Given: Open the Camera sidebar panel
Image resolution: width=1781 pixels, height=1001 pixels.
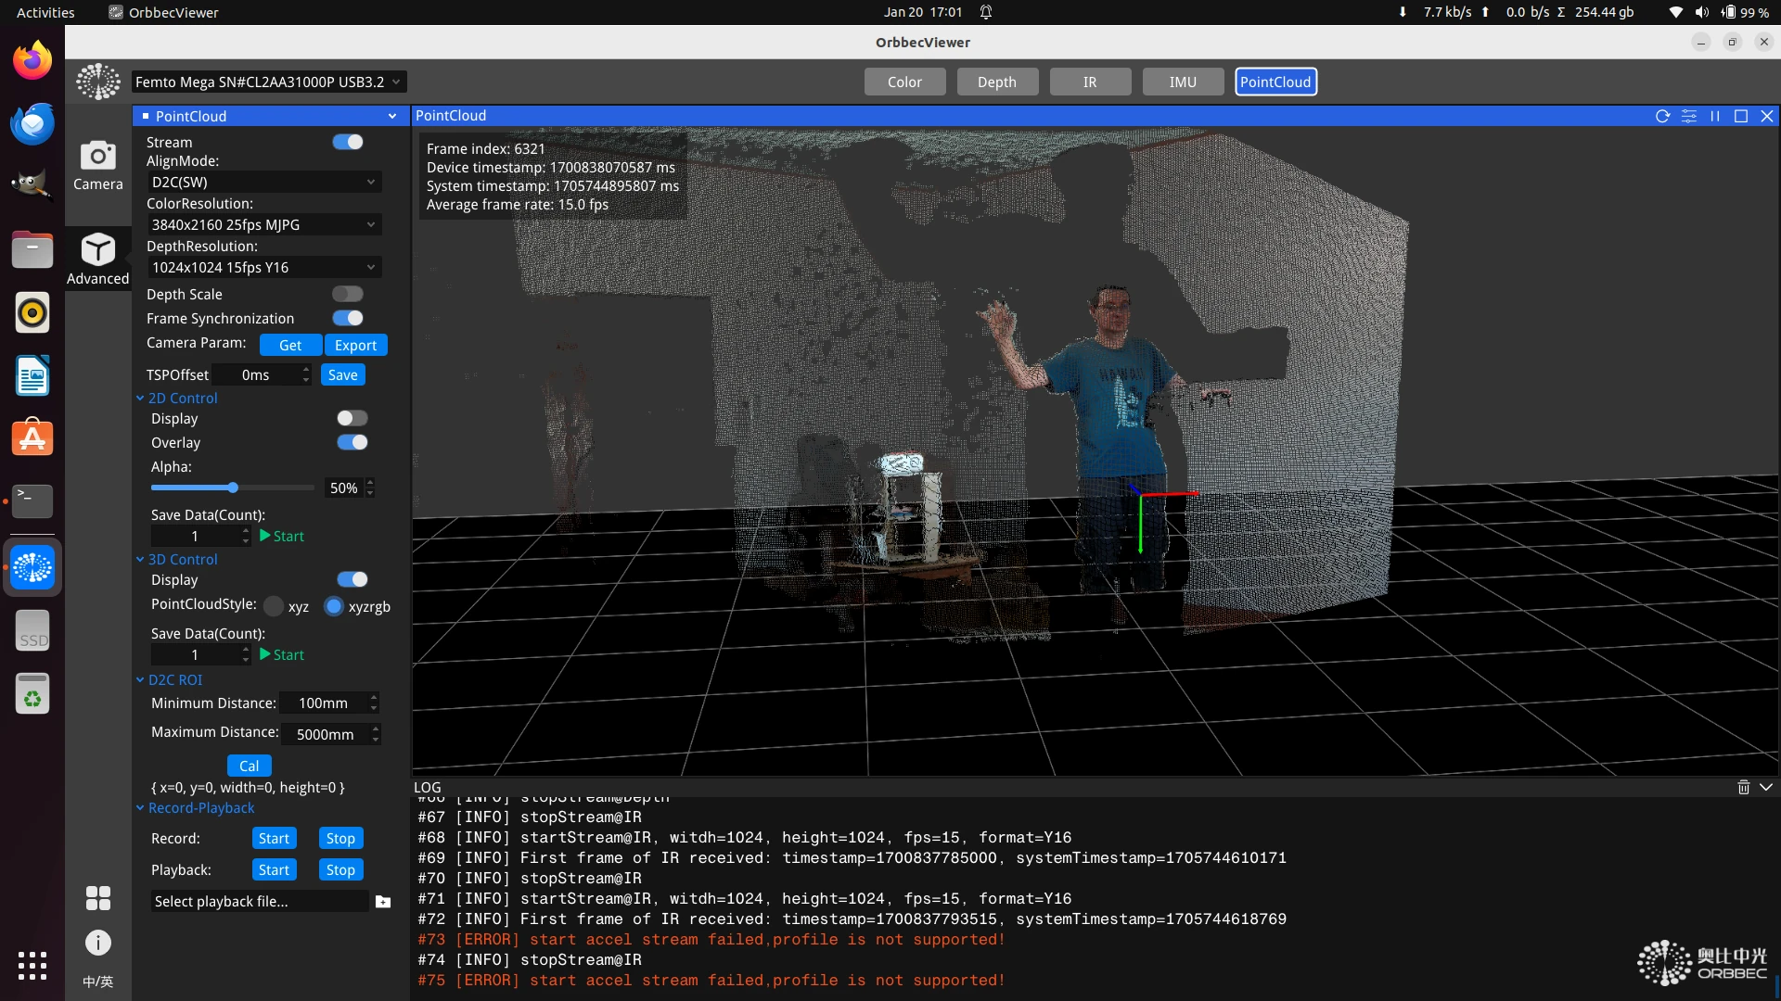Looking at the screenshot, I should coord(97,165).
